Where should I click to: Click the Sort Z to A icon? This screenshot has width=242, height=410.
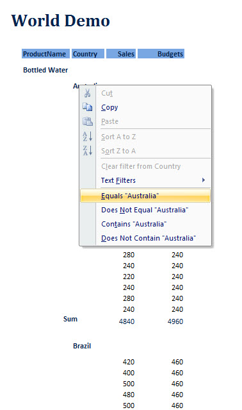87,151
